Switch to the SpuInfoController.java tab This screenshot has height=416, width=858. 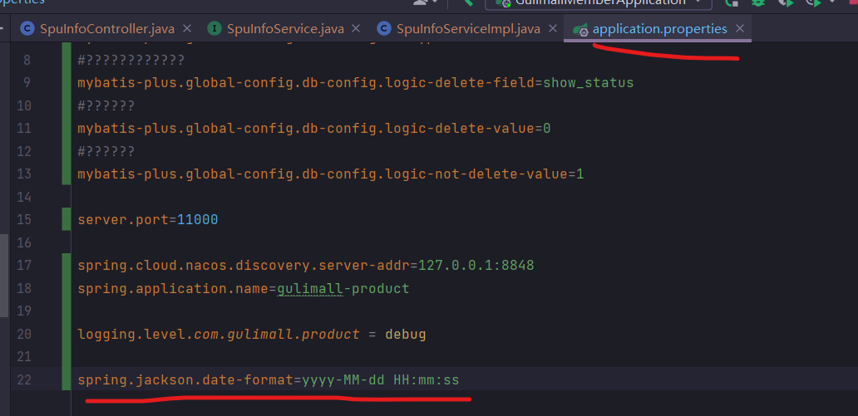point(106,29)
